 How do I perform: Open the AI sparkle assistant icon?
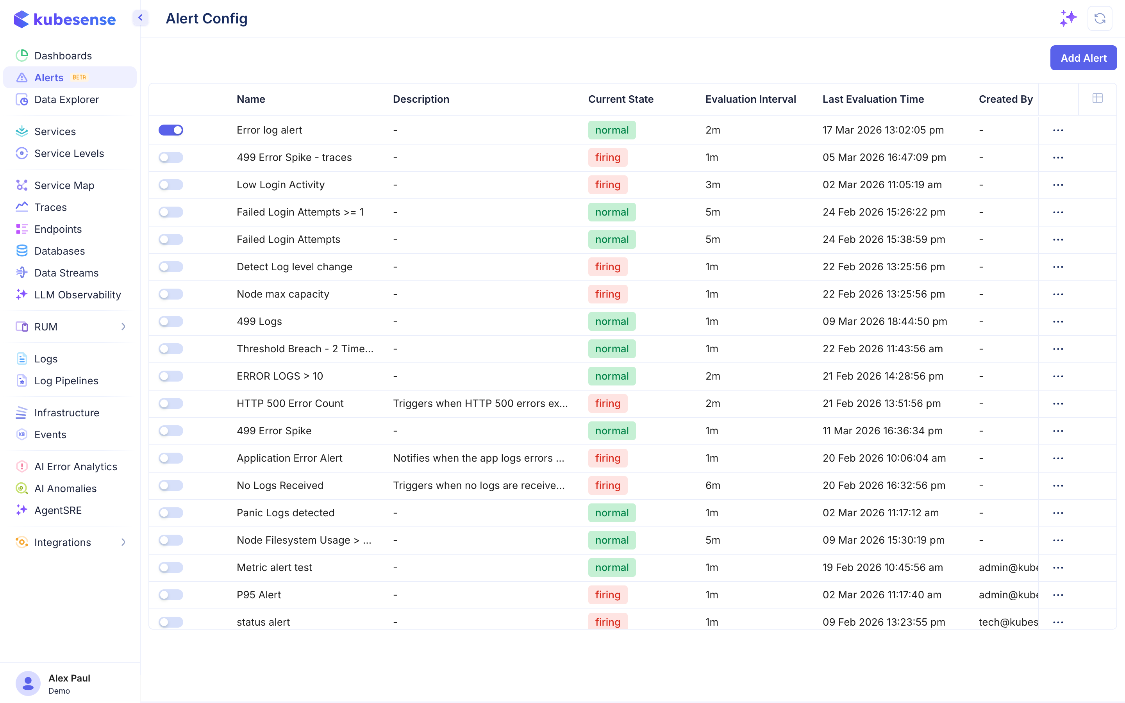point(1068,19)
